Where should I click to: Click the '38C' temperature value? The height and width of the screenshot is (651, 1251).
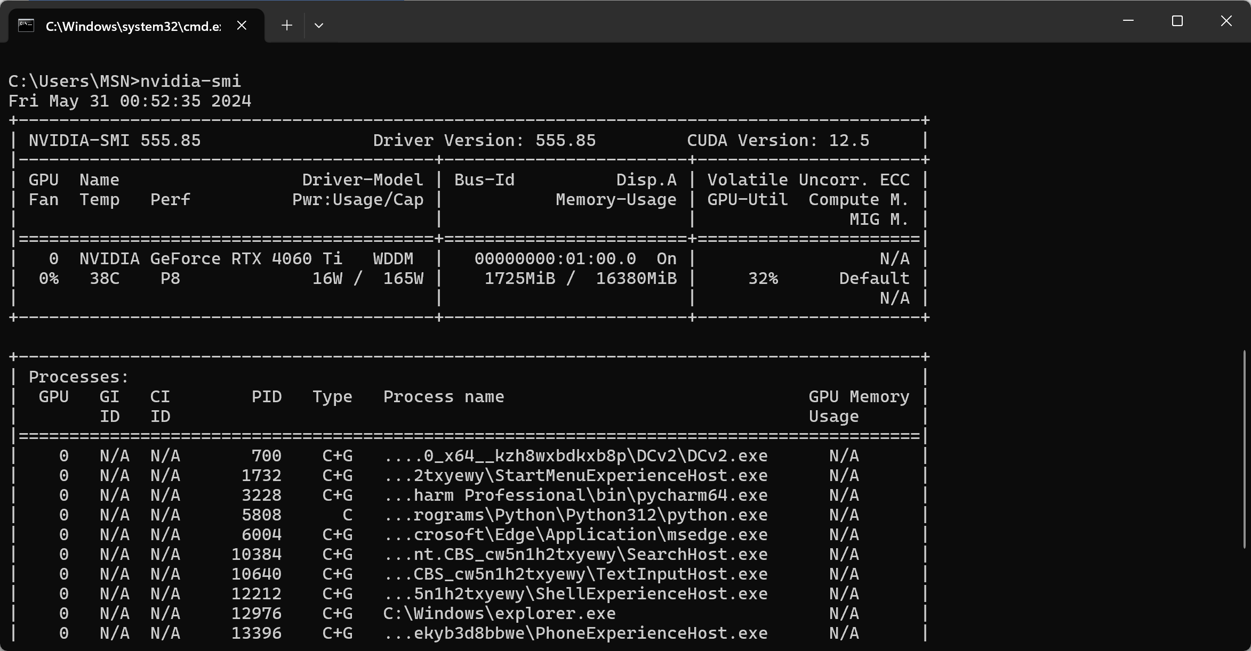[105, 278]
